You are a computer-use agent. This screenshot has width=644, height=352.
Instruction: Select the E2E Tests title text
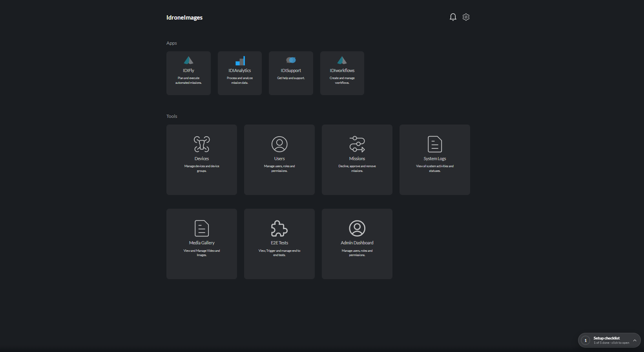[279, 243]
